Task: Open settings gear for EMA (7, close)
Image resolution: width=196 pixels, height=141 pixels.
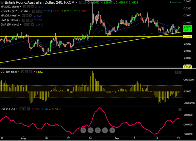Action: (27, 20)
